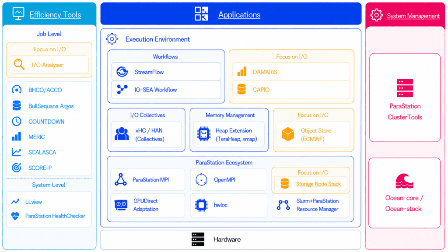Click the ParaStation ClusterTools server icon
Screen dimensions: 448x252
(x=405, y=88)
